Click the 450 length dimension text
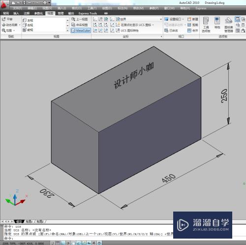Image resolution: width=246 pixels, height=245 pixels. point(169,178)
